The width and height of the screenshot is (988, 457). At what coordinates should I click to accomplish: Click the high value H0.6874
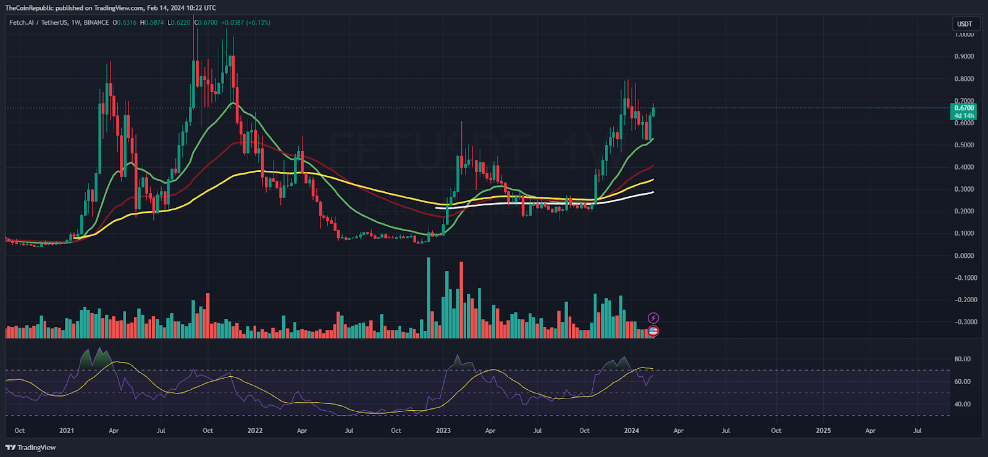click(x=153, y=23)
